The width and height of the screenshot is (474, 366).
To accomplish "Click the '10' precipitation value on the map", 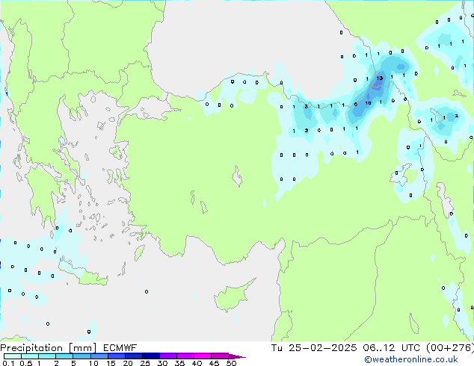I will pyautogui.click(x=368, y=103).
